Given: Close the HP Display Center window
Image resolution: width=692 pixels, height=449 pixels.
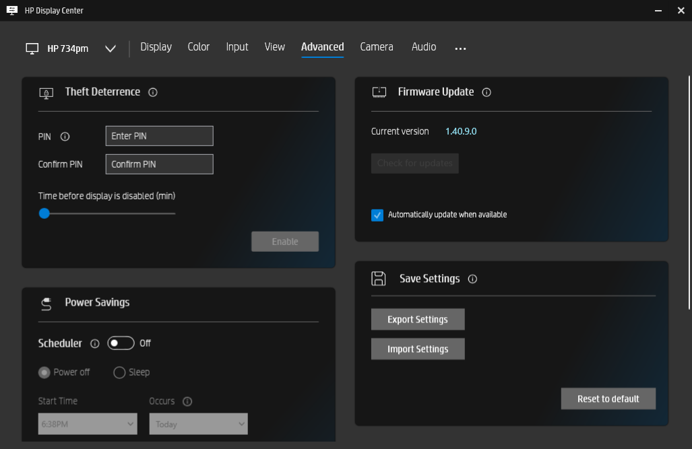Looking at the screenshot, I should point(681,10).
